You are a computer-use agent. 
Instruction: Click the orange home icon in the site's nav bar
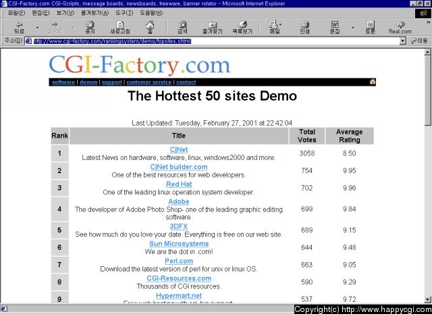[373, 82]
